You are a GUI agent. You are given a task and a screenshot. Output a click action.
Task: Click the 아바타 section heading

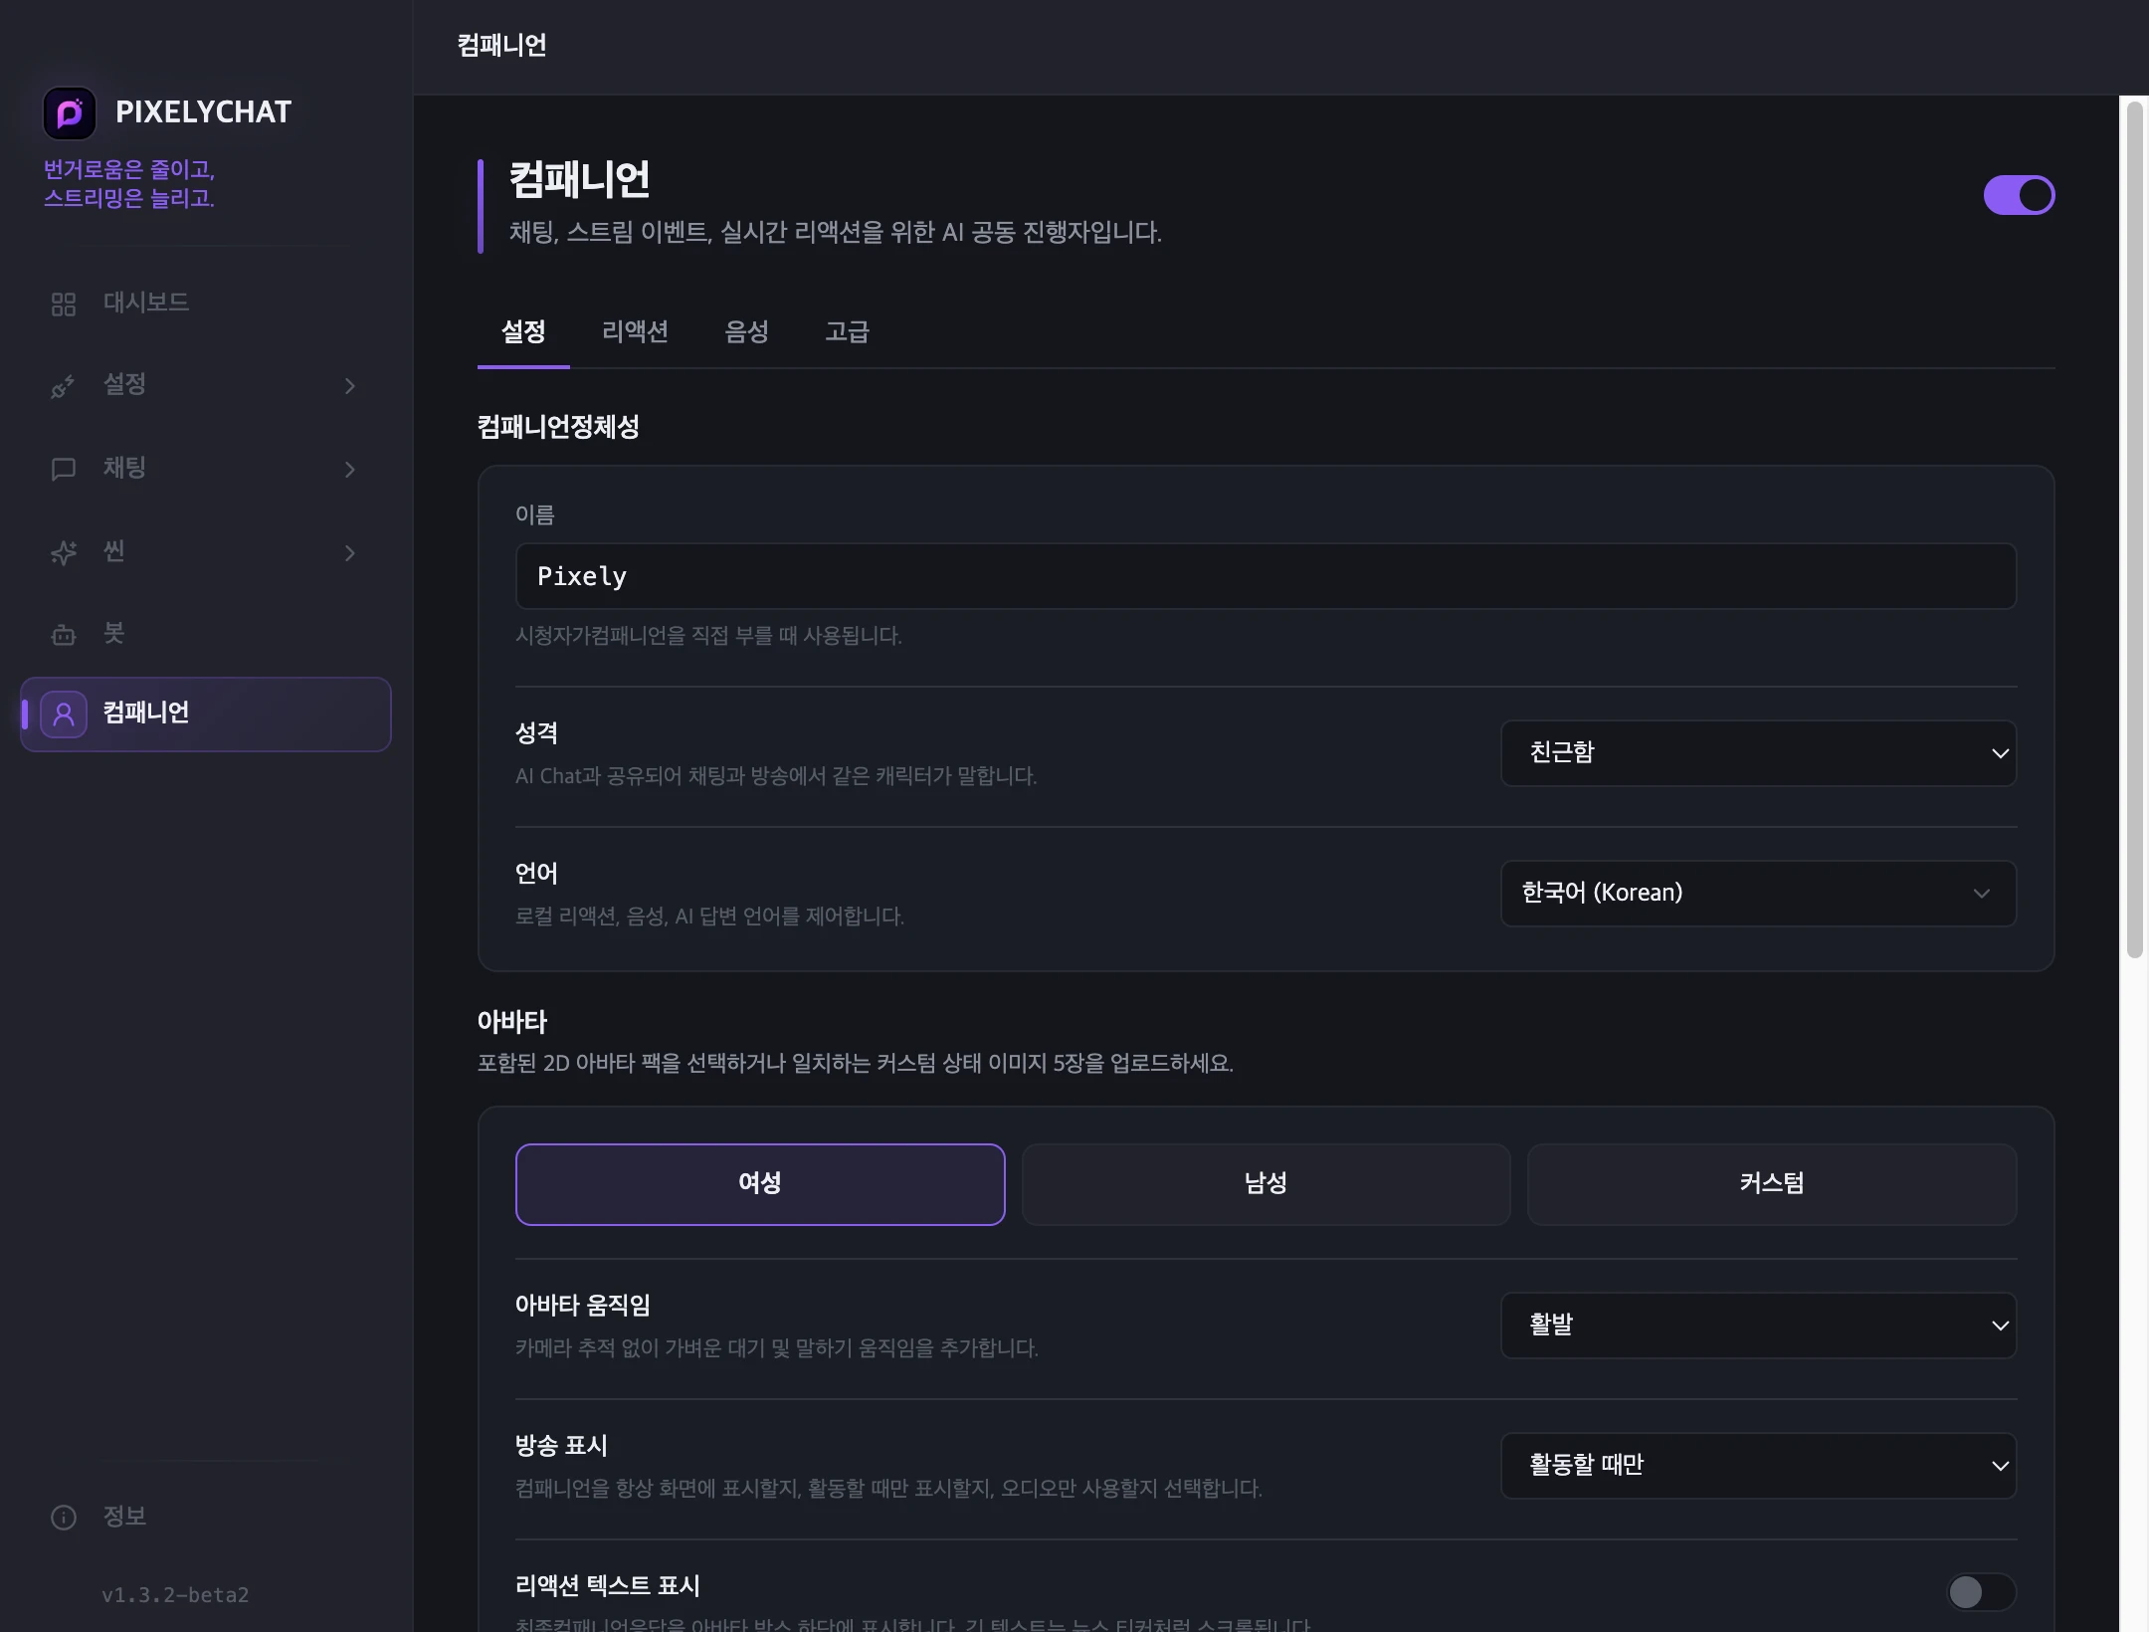tap(512, 1022)
